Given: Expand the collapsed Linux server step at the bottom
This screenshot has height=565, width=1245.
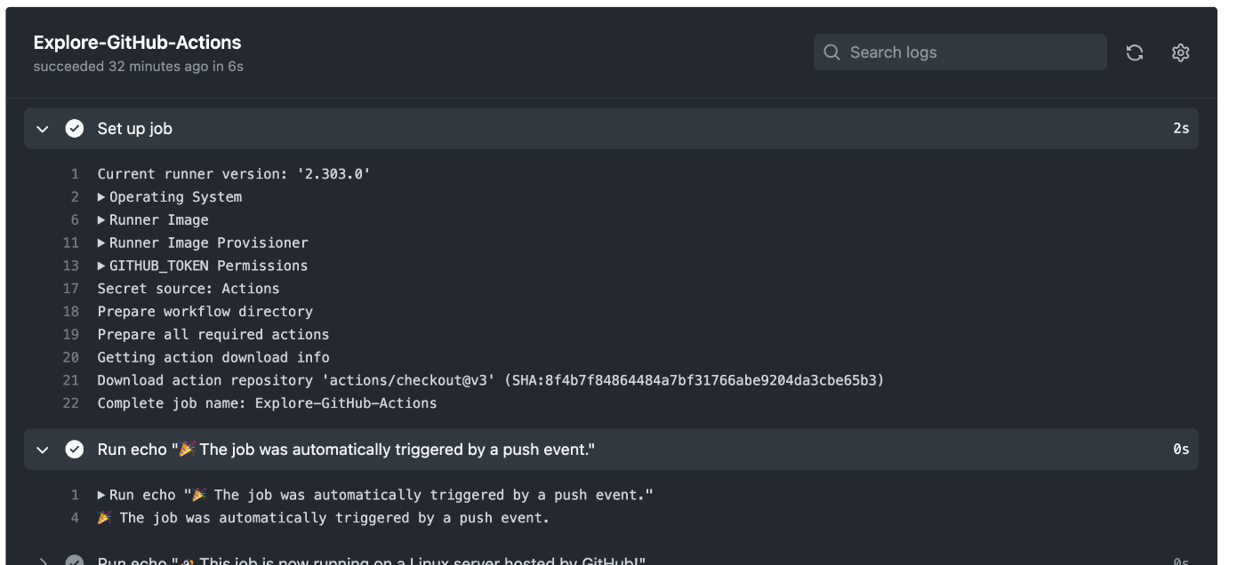Looking at the screenshot, I should coord(42,561).
